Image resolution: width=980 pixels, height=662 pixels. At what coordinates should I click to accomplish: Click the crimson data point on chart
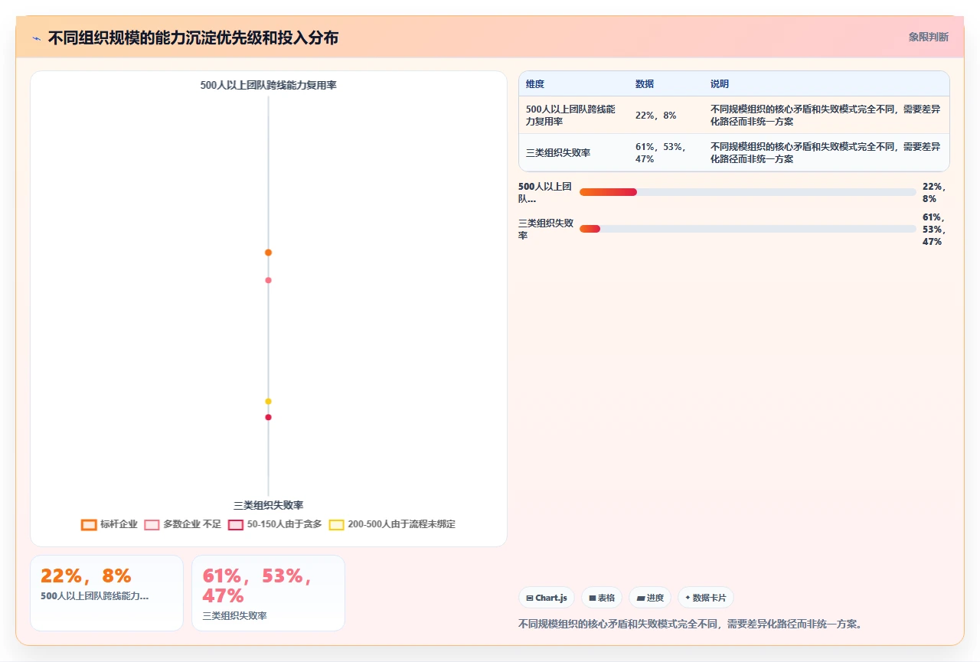pyautogui.click(x=268, y=417)
